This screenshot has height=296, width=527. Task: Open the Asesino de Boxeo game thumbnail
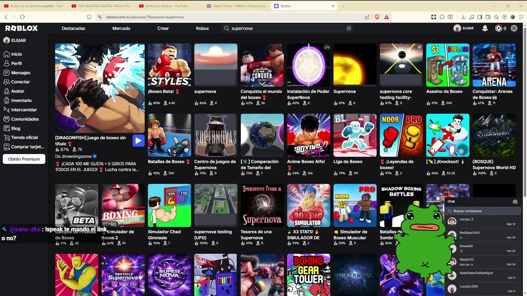coord(448,65)
